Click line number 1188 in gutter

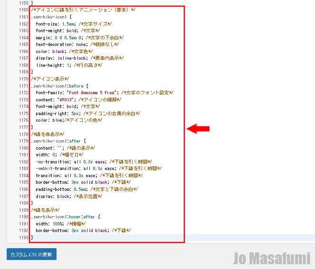(x=24, y=203)
